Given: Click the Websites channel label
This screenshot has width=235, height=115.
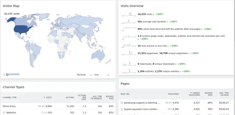Looking at the screenshot, I should pos(11,113).
